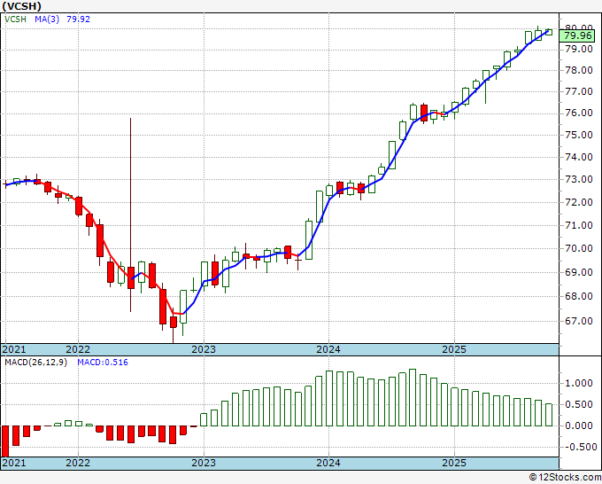Viewport: 602px width, 484px height.
Task: Click 2025 on the MACD time axis
Action: pos(454,463)
